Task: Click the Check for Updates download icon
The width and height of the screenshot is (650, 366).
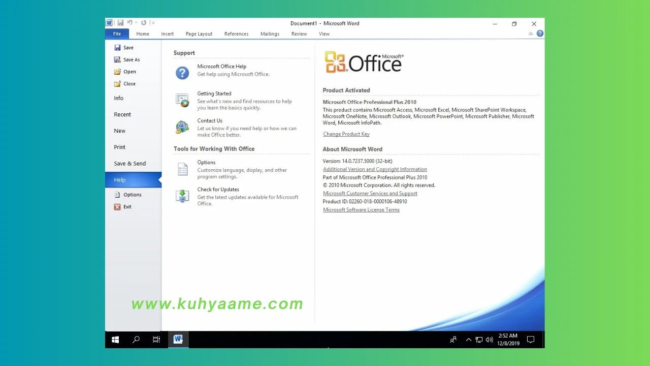Action: pyautogui.click(x=182, y=196)
